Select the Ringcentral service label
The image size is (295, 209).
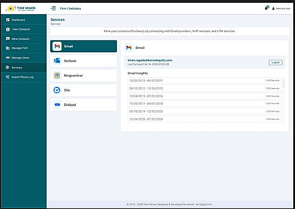73,76
